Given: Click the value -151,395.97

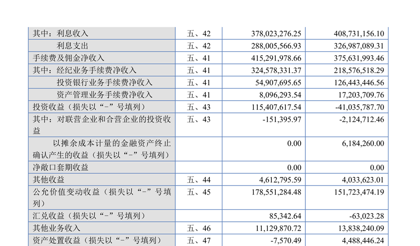Looking at the screenshot, I should click(282, 120).
